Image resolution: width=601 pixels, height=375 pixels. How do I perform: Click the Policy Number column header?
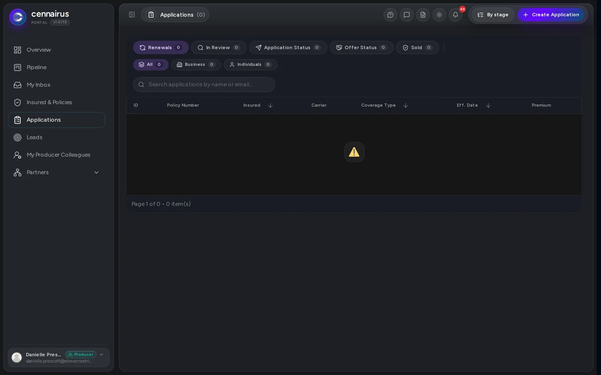pyautogui.click(x=183, y=105)
